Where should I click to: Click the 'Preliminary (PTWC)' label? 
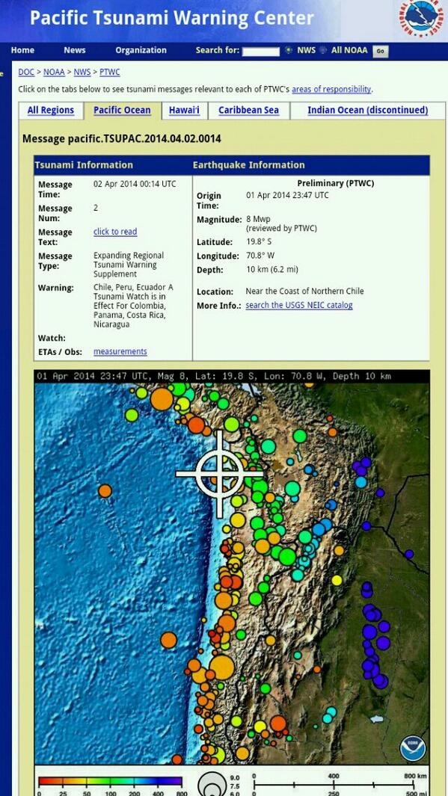coord(336,183)
